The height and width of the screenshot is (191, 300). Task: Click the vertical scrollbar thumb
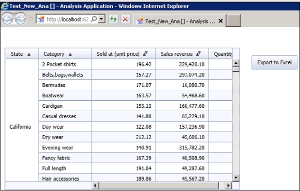[x=236, y=69]
